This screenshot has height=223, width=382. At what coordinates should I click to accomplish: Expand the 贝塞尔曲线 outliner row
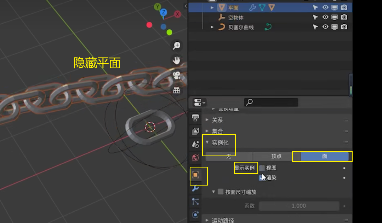(212, 27)
